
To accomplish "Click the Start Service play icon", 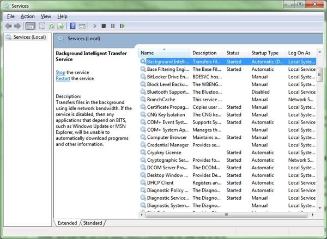I will pyautogui.click(x=95, y=26).
